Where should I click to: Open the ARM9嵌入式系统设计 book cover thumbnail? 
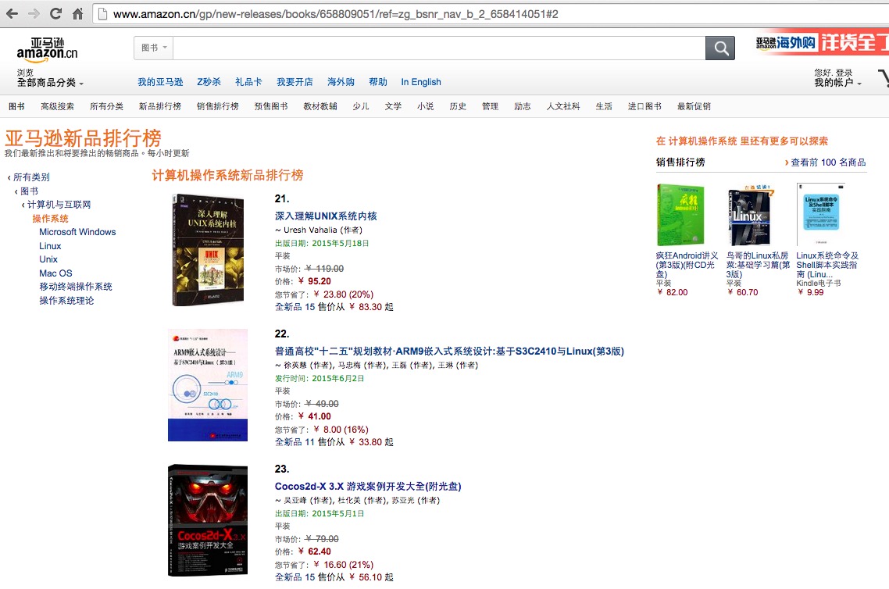click(208, 385)
